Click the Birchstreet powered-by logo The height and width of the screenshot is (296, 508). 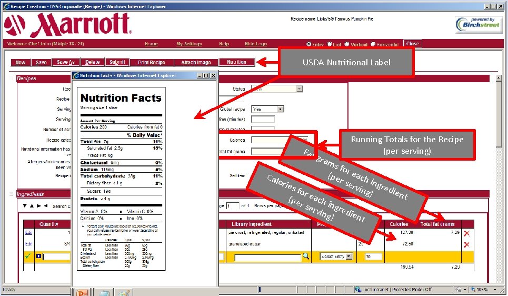[479, 25]
